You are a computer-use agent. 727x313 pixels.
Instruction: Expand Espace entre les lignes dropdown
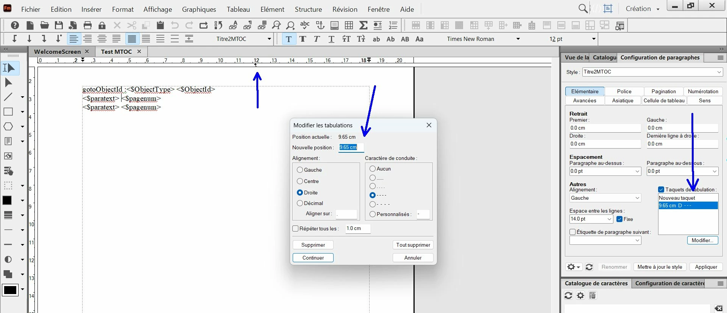pos(609,219)
